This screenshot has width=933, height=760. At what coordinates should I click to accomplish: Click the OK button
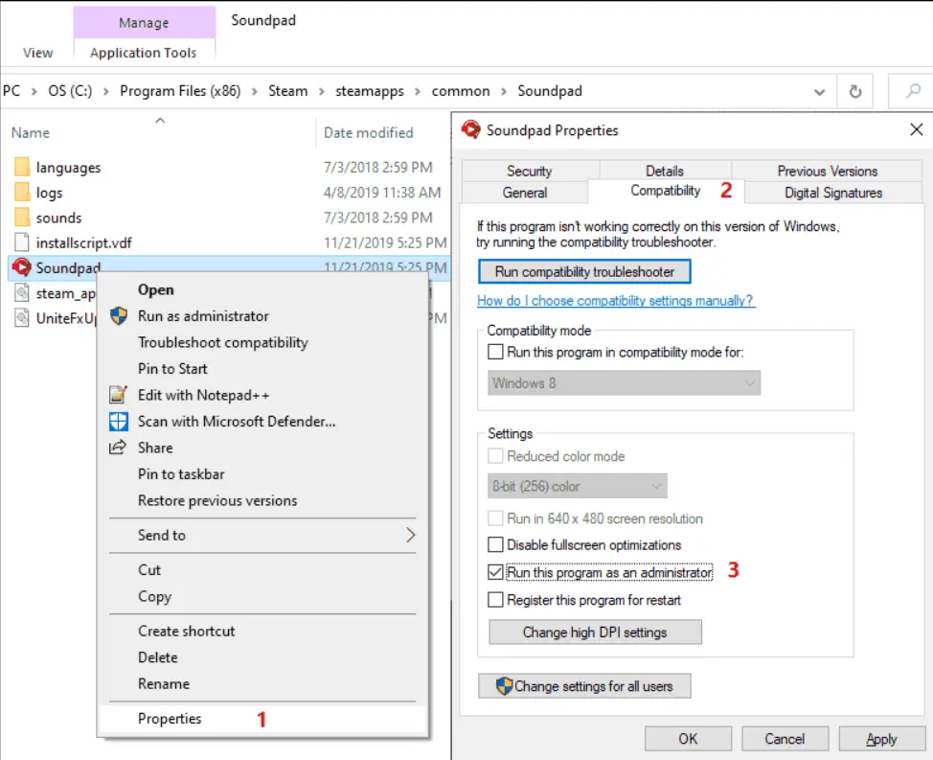pyautogui.click(x=688, y=739)
